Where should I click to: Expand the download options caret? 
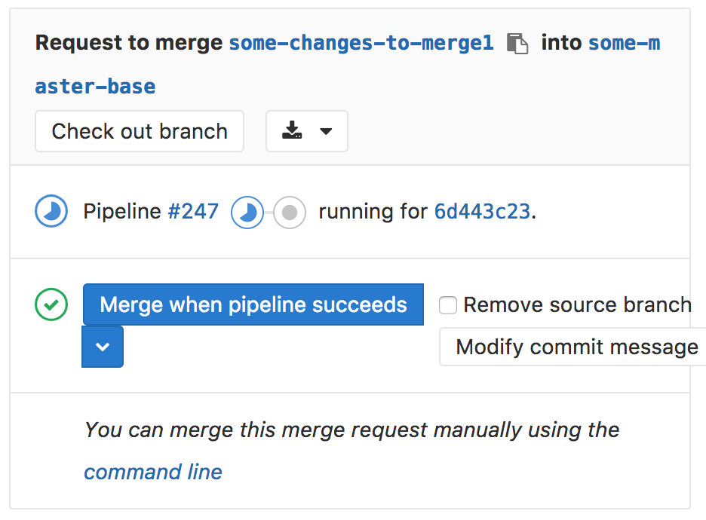click(x=326, y=131)
